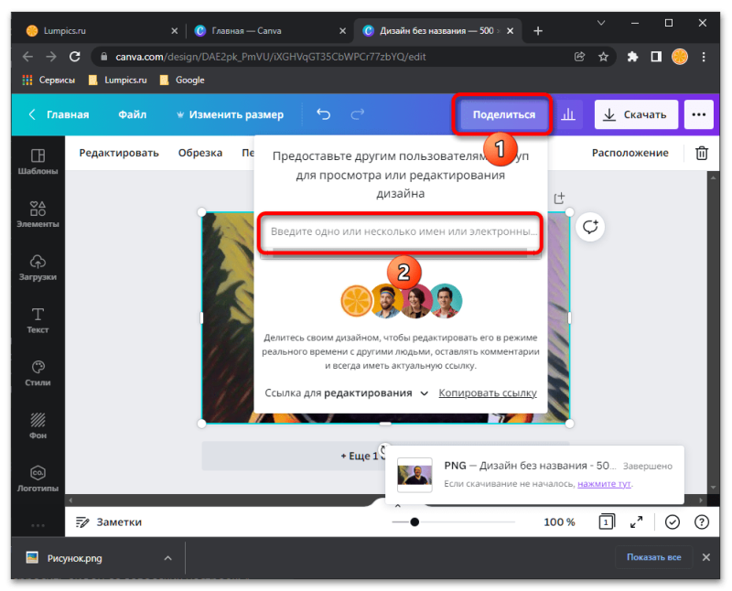Viewport: 732px width, 591px height.
Task: Open the Uploads (Загрузки) sidebar panel
Action: 38,267
